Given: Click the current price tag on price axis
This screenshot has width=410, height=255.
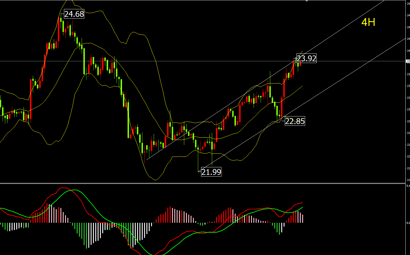Looking at the screenshot, I should pyautogui.click(x=408, y=61).
